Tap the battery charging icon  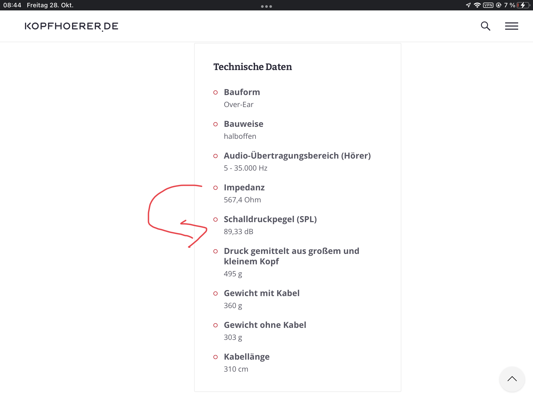[x=523, y=5]
